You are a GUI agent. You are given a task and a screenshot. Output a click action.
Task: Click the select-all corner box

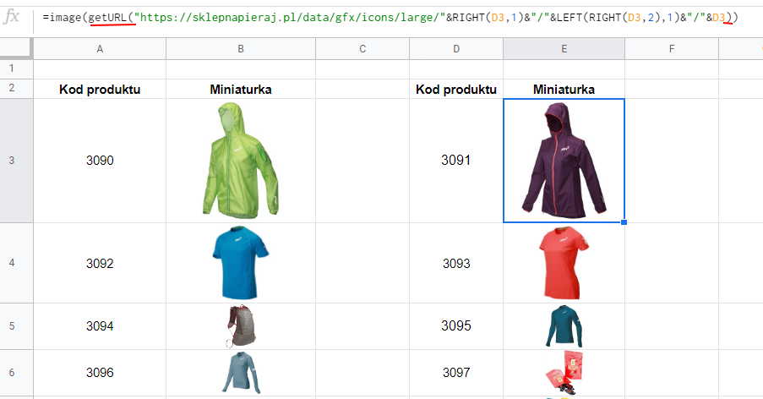click(17, 49)
